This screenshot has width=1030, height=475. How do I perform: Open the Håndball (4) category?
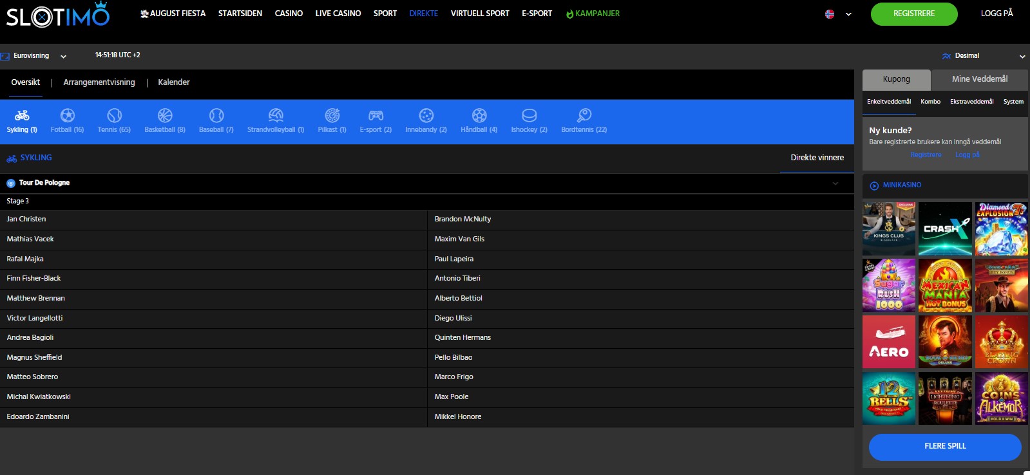[479, 121]
